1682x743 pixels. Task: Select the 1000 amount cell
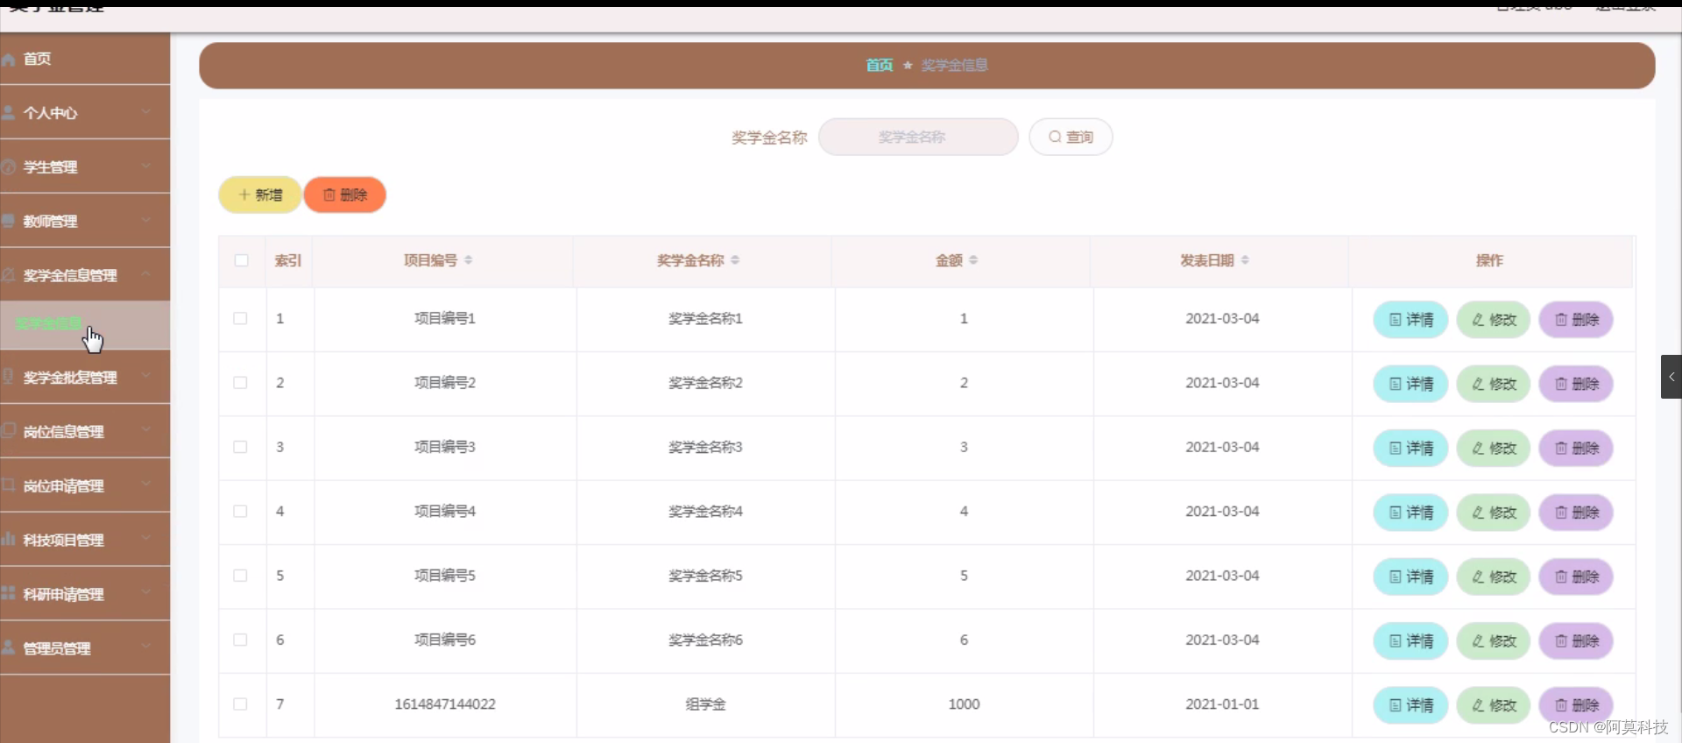[x=964, y=704]
